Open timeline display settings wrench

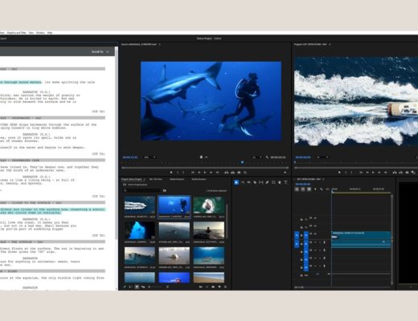click(x=322, y=189)
